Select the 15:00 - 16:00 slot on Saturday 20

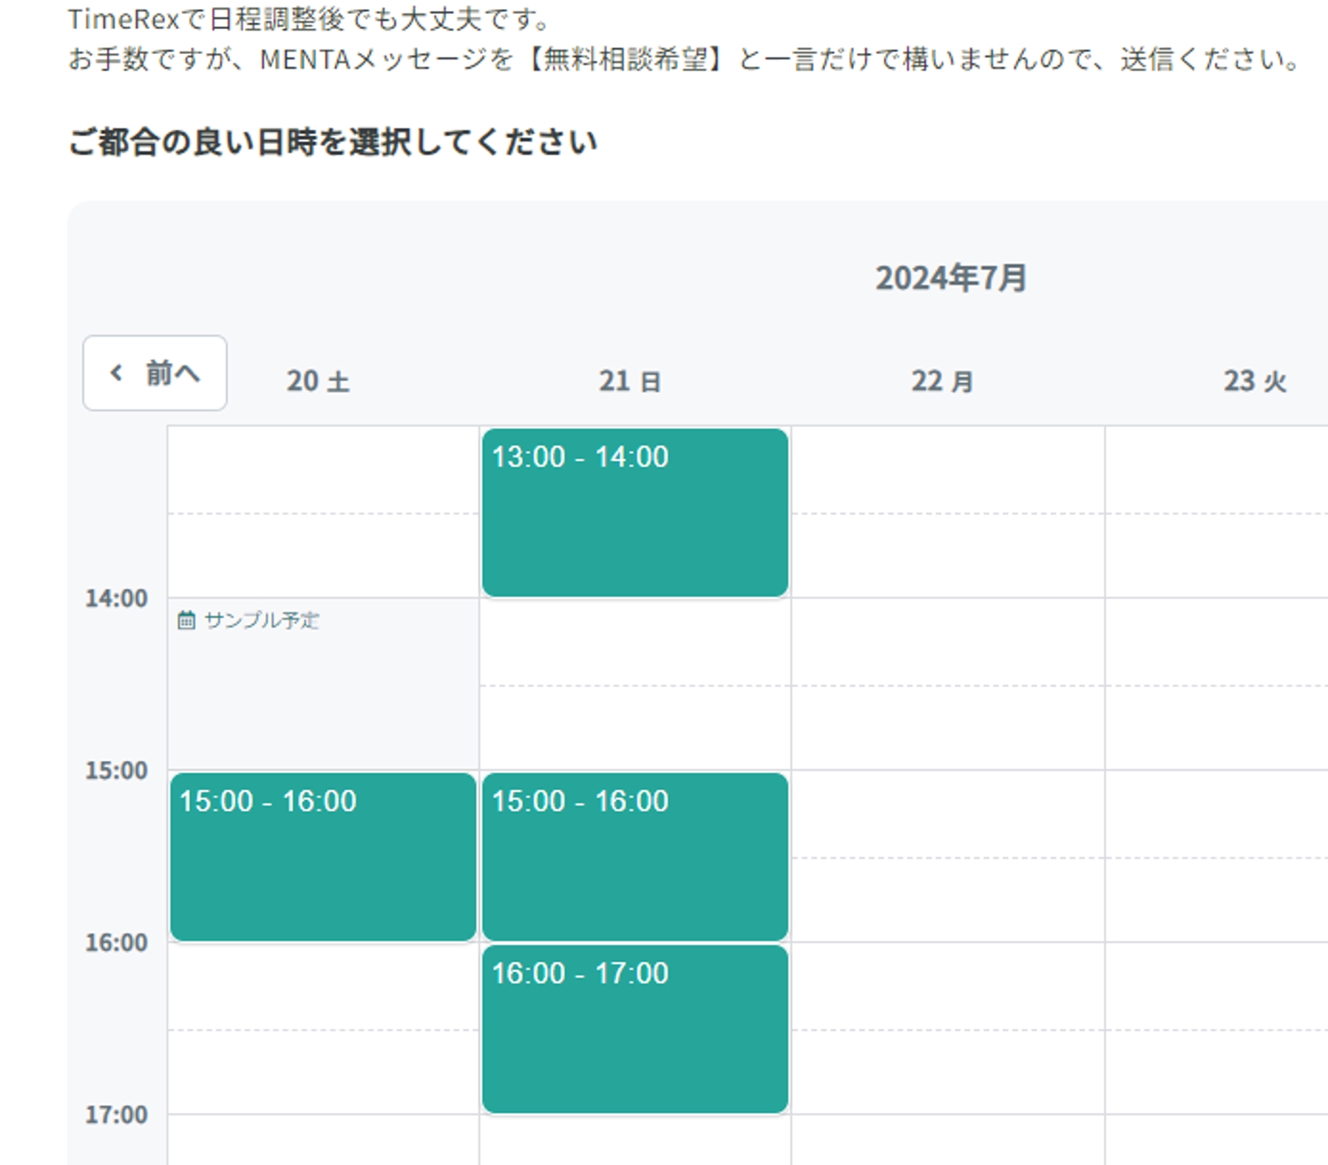click(x=323, y=856)
